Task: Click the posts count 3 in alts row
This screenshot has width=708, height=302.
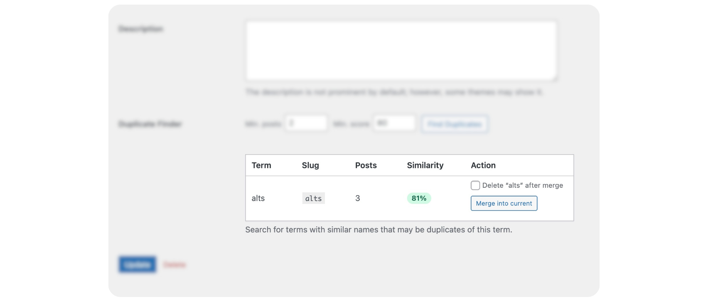Action: (357, 198)
